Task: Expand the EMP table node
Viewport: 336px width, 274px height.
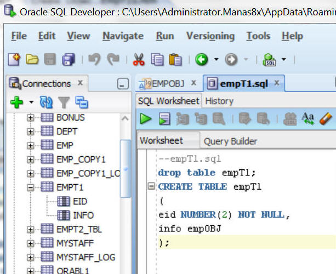Action: click(31, 146)
